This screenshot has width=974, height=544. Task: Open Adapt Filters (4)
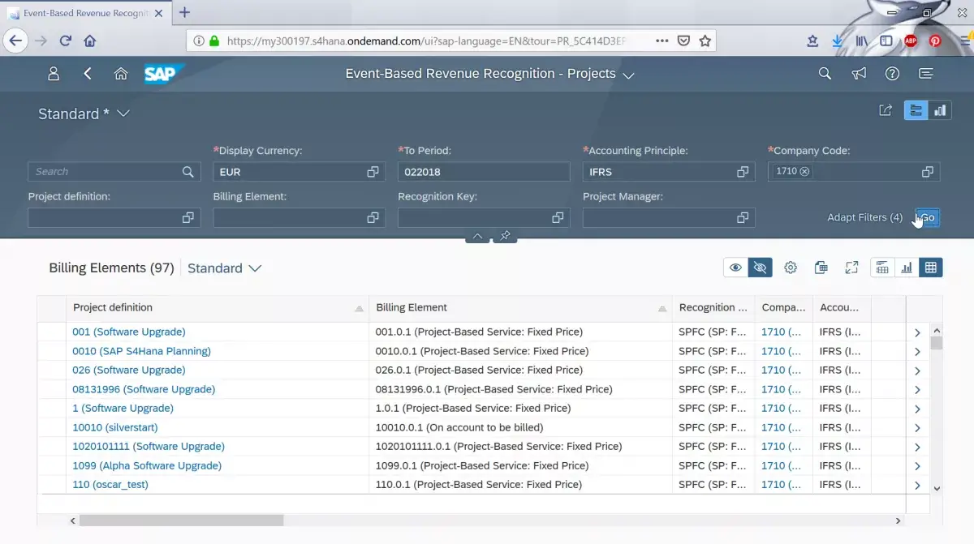pos(864,217)
